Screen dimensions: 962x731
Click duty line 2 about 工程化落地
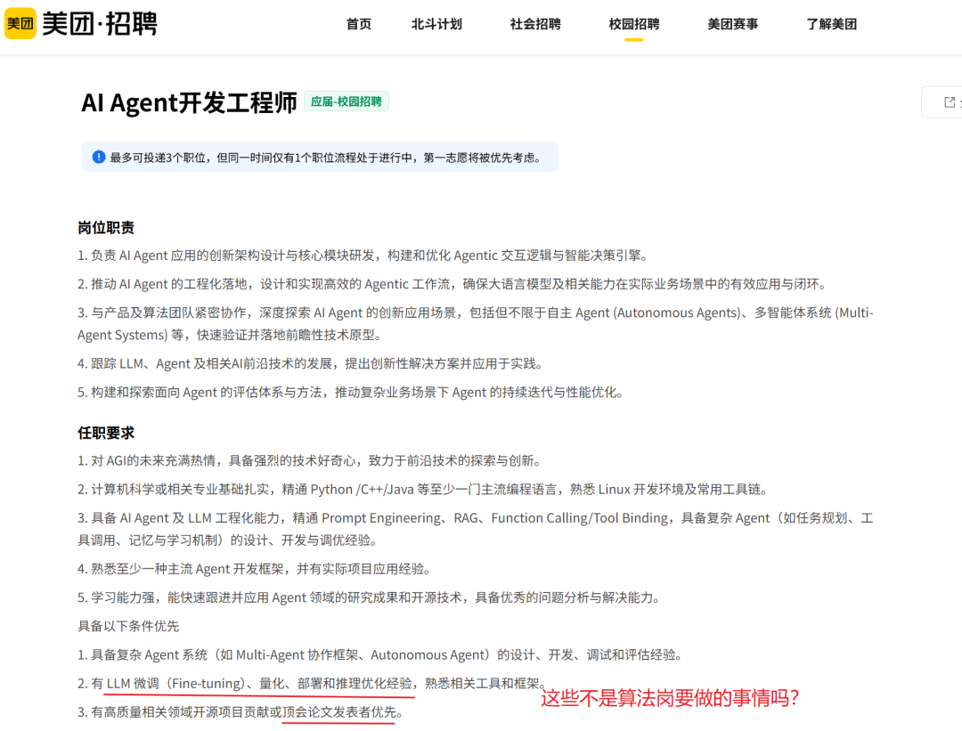[x=452, y=284]
